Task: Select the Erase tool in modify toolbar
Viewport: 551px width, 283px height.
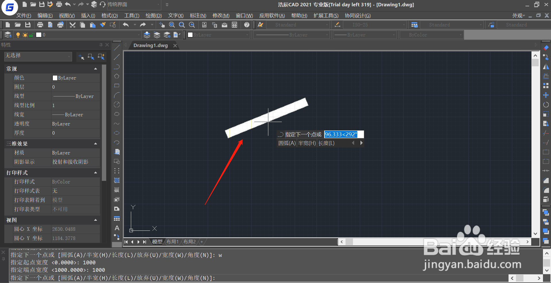Action: (546, 48)
